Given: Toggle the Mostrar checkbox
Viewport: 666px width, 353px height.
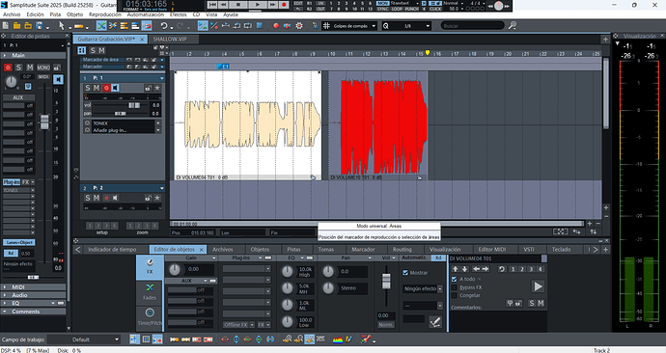Looking at the screenshot, I should pyautogui.click(x=405, y=273).
